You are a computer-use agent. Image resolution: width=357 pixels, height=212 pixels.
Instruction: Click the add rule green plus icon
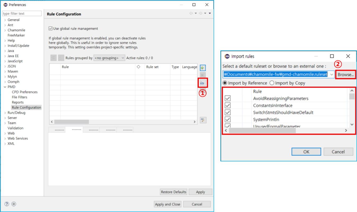pyautogui.click(x=202, y=68)
